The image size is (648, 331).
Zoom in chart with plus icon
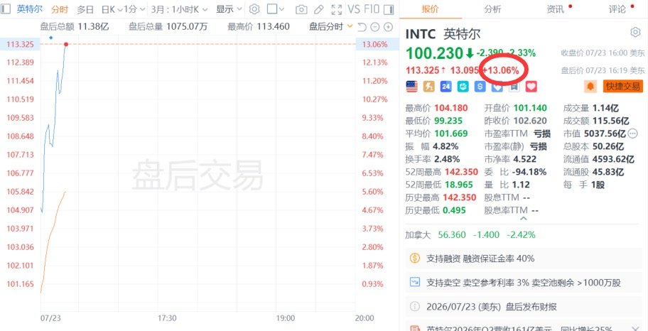click(x=388, y=27)
